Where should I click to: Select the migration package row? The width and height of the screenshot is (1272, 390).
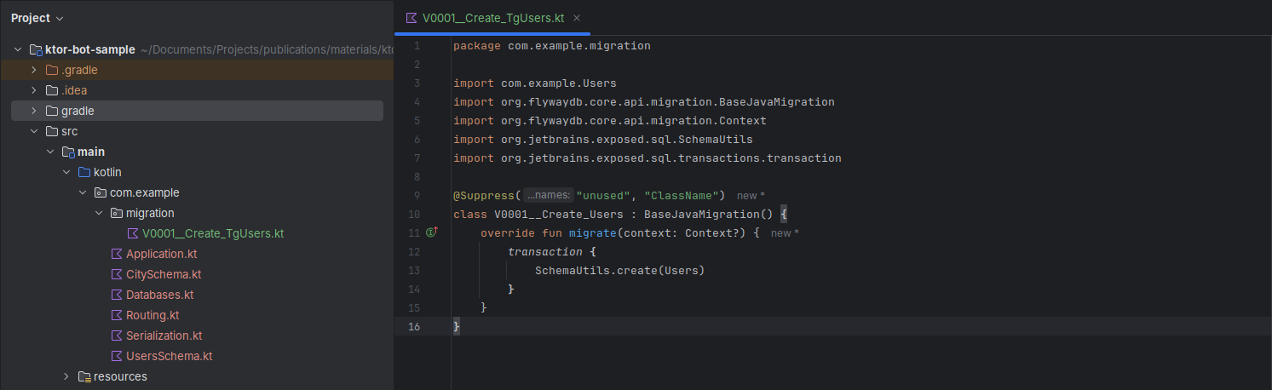[x=197, y=213]
